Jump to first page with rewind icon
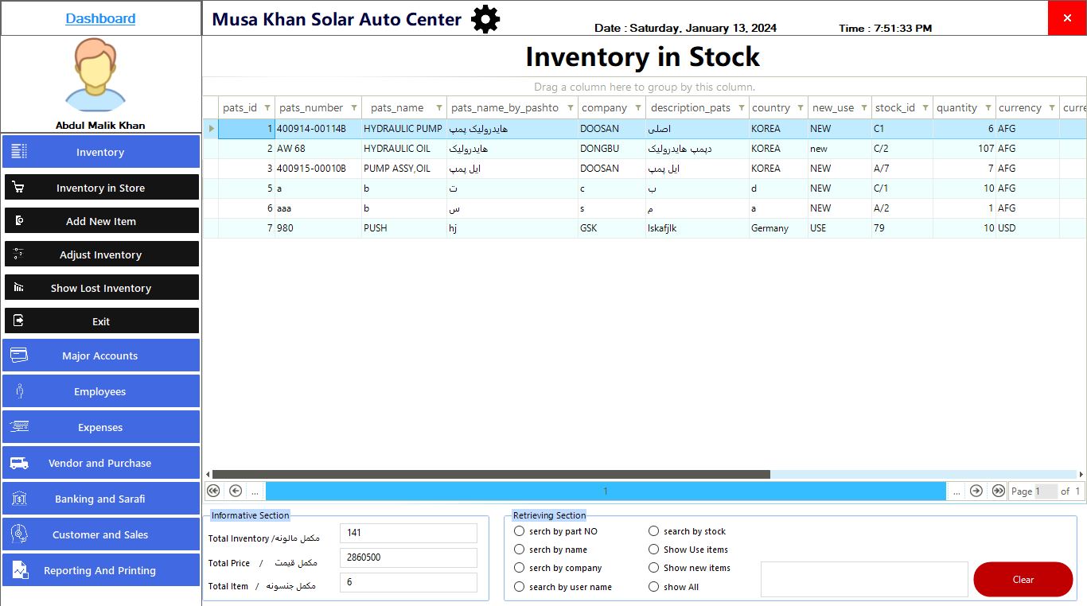This screenshot has width=1087, height=606. coord(213,491)
